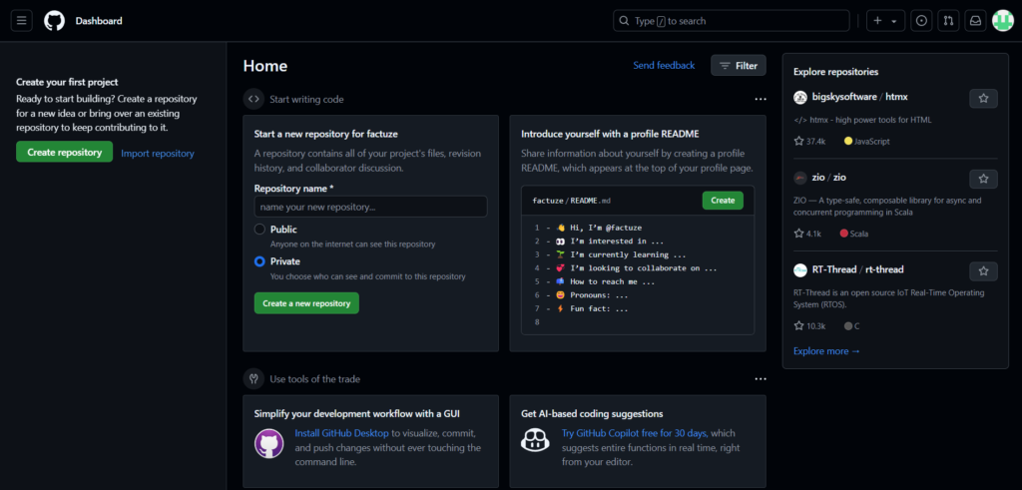
Task: Open the Filter menu for the feed
Action: click(x=738, y=66)
